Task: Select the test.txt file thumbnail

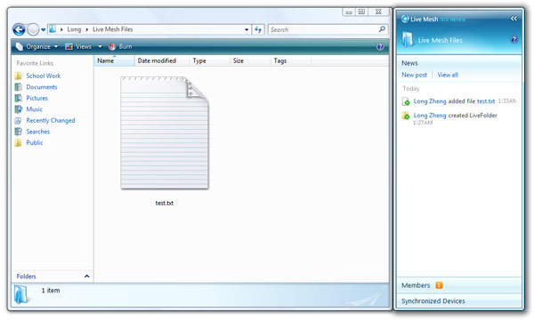Action: click(165, 132)
